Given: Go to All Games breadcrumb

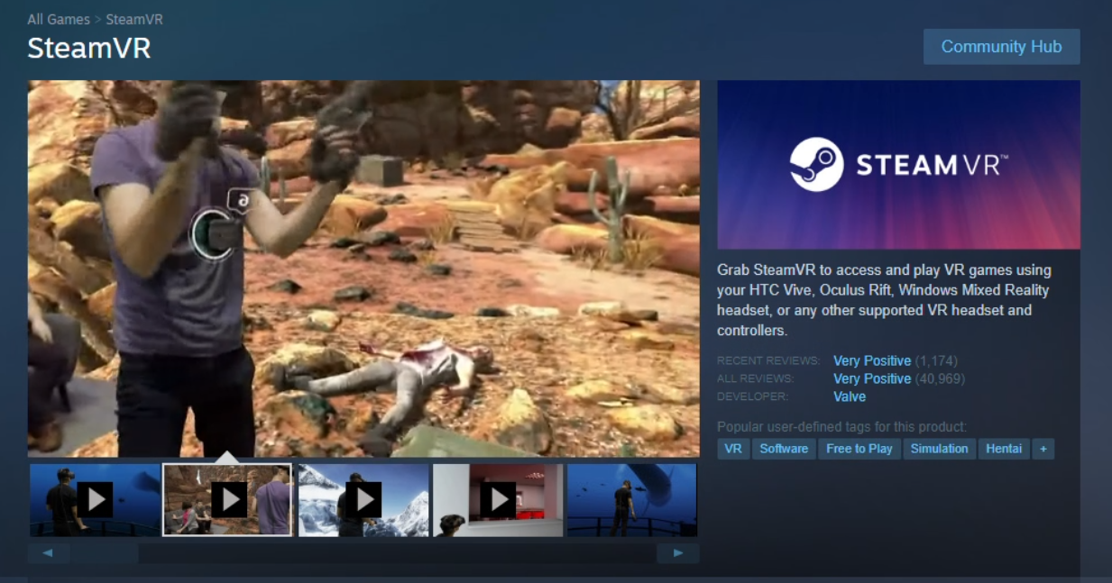Looking at the screenshot, I should tap(59, 19).
